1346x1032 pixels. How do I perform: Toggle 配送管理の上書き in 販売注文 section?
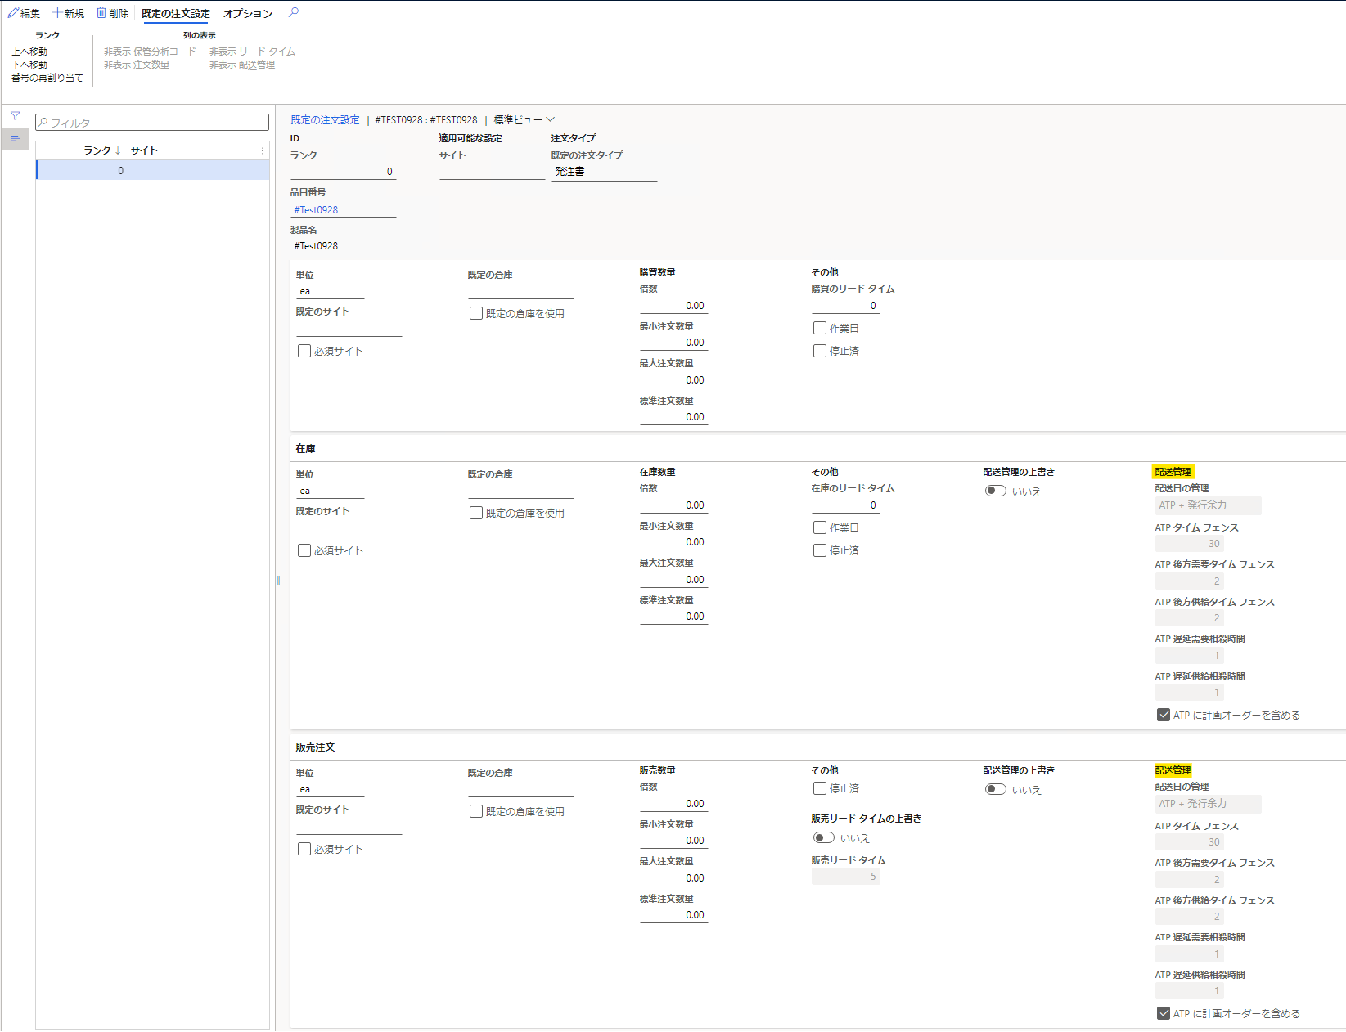(x=995, y=789)
